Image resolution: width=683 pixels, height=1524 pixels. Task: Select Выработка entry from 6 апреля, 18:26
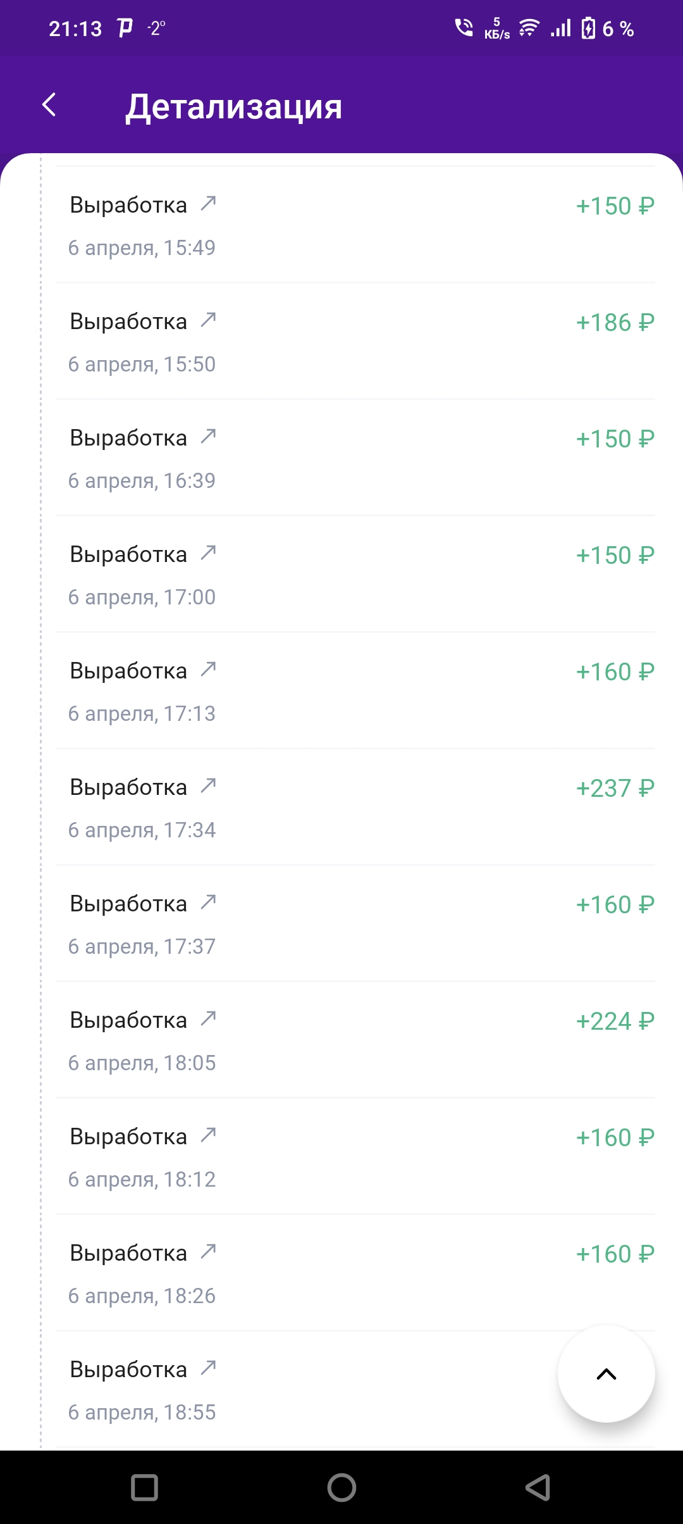[355, 1273]
